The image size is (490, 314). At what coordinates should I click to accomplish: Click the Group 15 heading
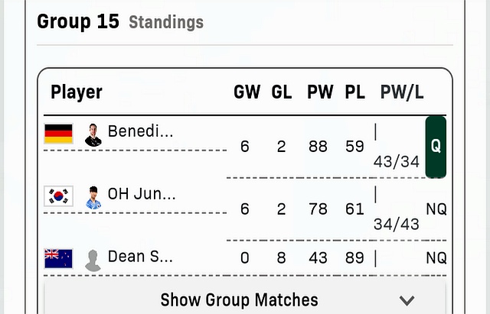pyautogui.click(x=78, y=21)
